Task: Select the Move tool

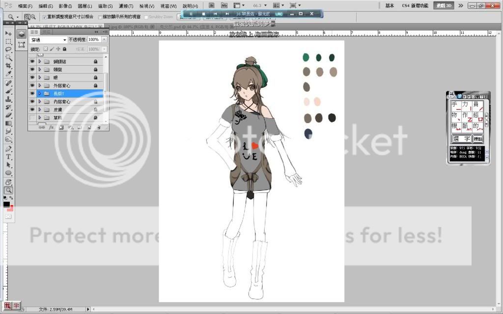Action: pos(8,33)
